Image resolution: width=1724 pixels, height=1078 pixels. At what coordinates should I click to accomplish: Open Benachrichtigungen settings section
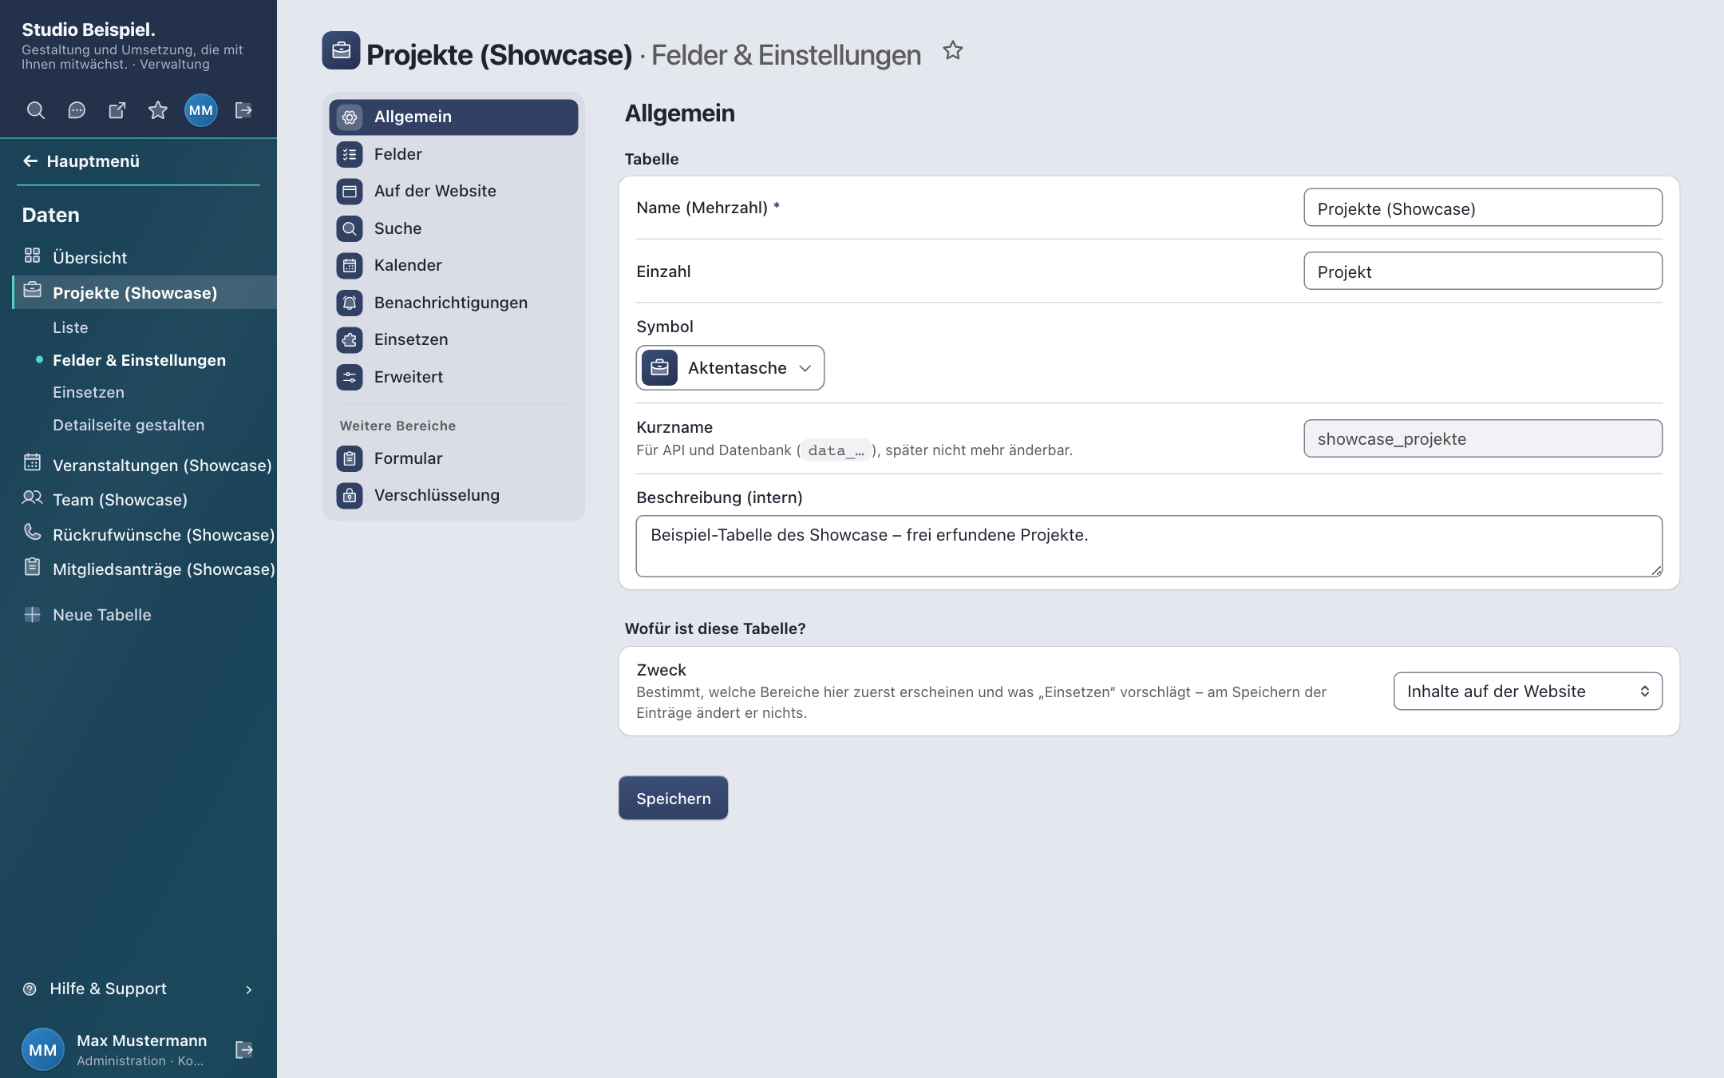(x=453, y=303)
